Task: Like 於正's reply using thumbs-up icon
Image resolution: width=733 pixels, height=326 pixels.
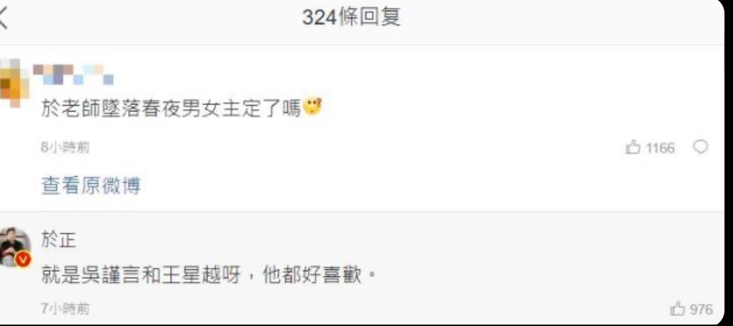Action: pyautogui.click(x=678, y=309)
